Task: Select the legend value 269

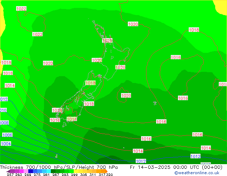Action: [x=28, y=175]
